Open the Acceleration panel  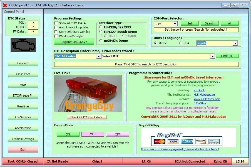tap(23, 128)
